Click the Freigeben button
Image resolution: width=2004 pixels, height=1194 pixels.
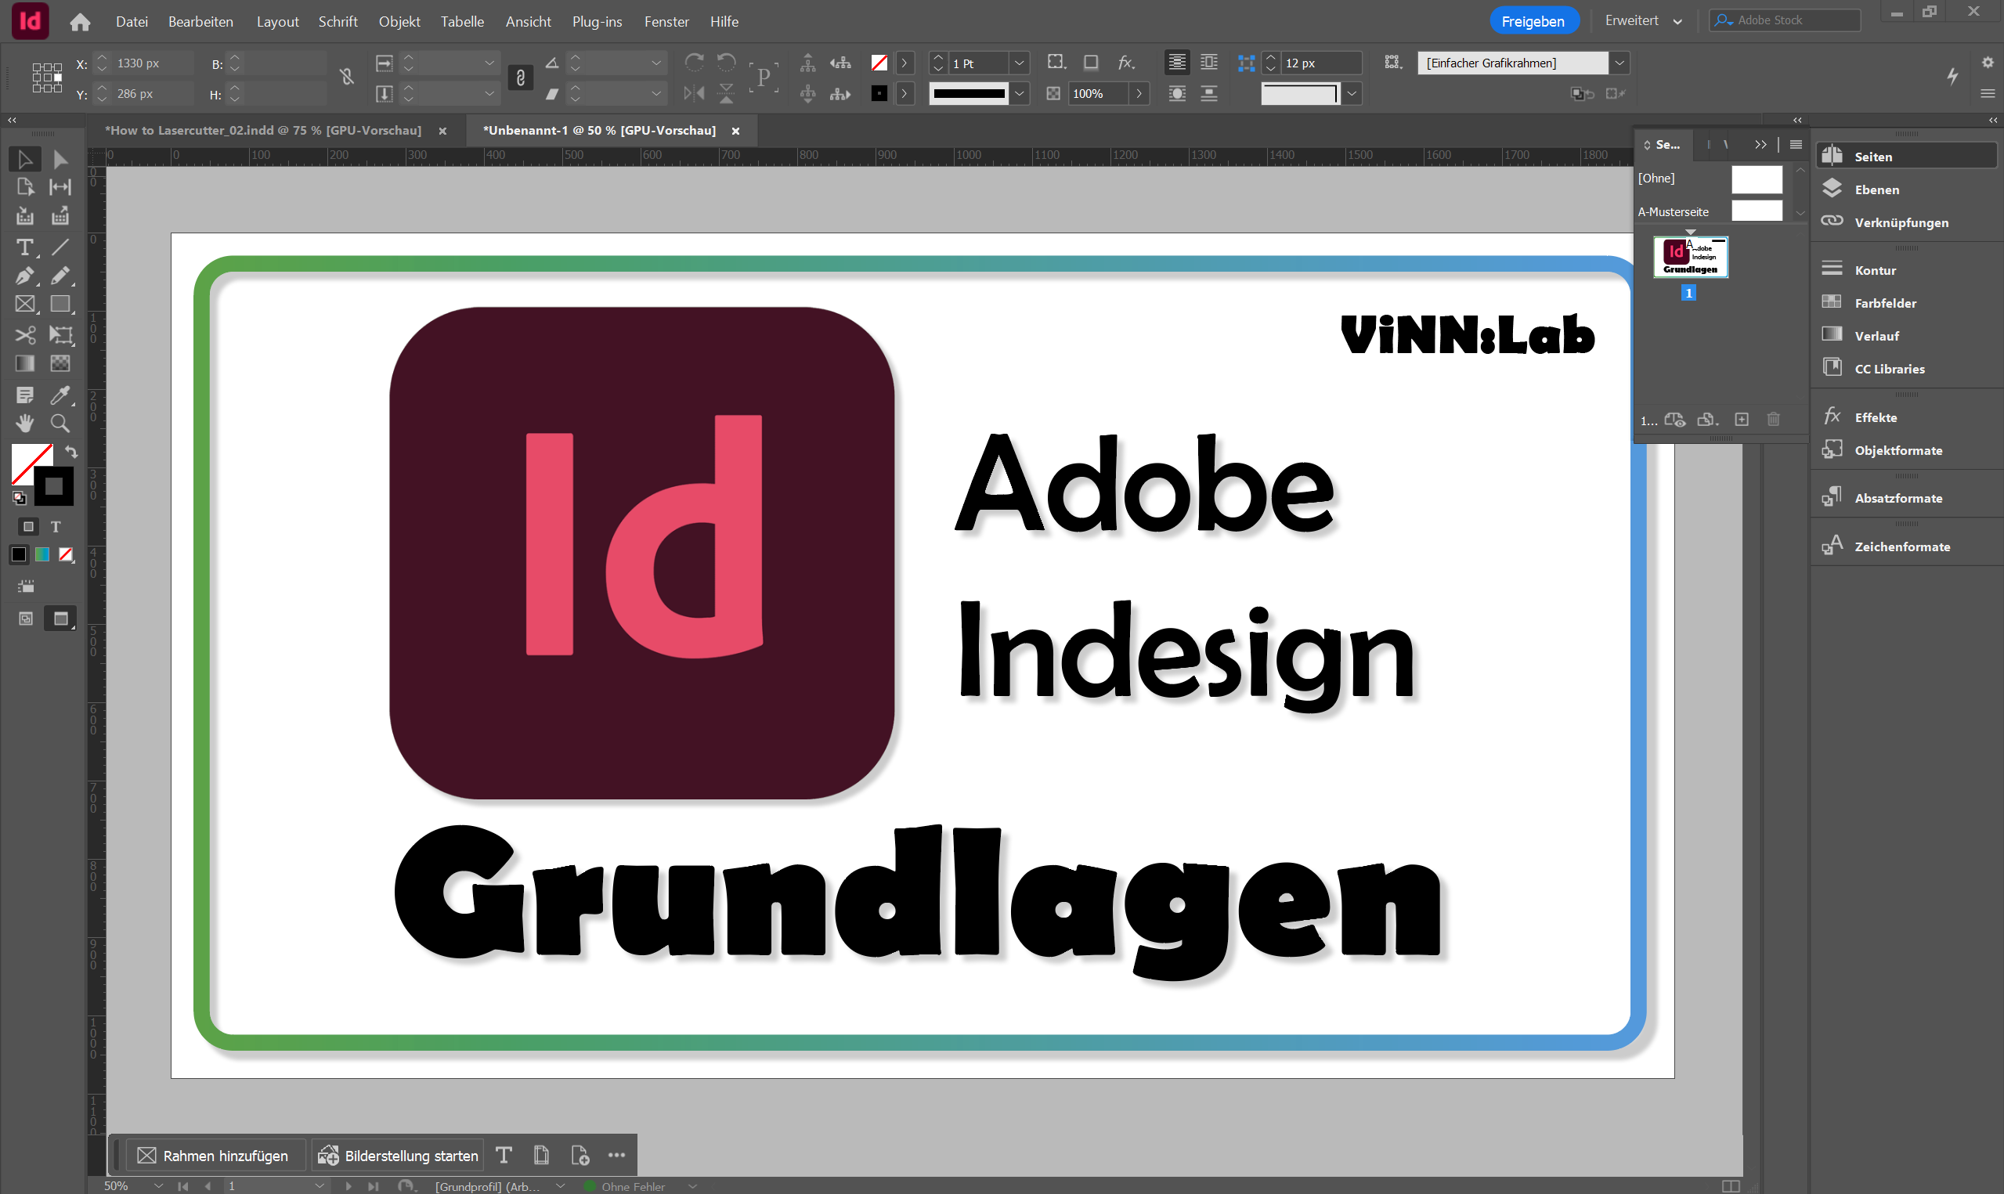pyautogui.click(x=1533, y=21)
